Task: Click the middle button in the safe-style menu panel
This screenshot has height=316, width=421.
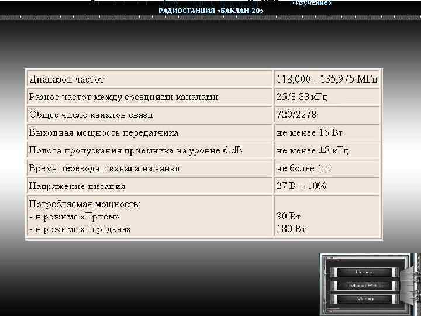Action: coord(365,286)
